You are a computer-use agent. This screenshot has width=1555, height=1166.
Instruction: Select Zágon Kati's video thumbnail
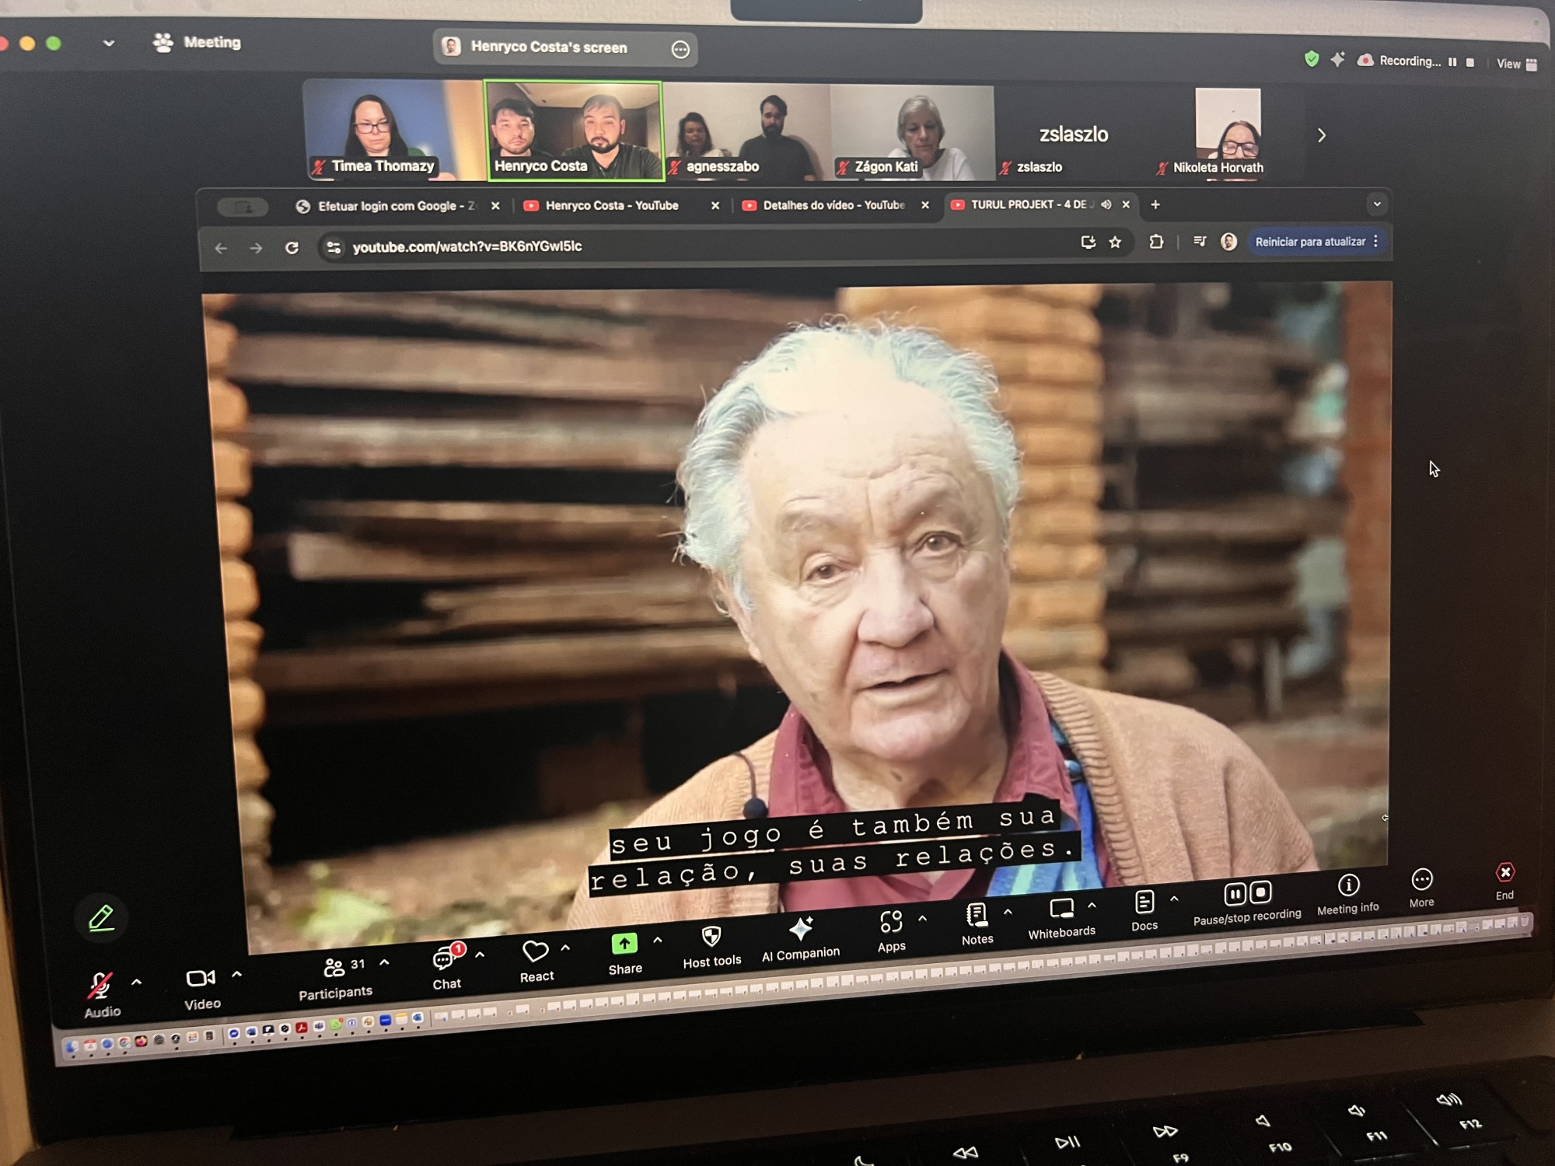coord(912,132)
